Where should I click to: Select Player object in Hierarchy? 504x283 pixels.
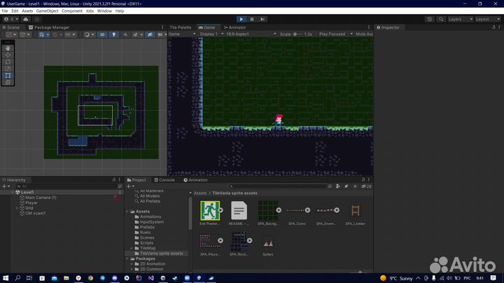(x=31, y=203)
